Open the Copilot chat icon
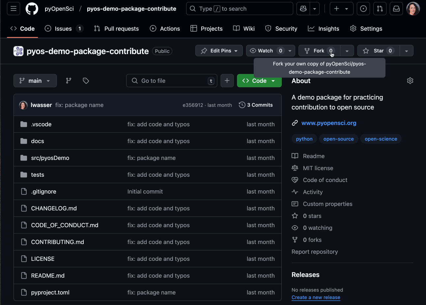Image resolution: width=426 pixels, height=305 pixels. pos(303,9)
